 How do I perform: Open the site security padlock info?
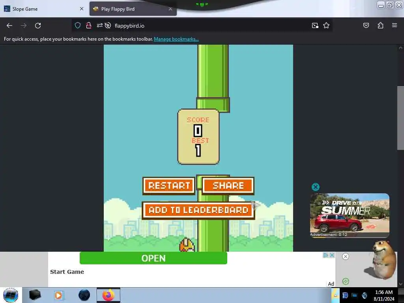(x=89, y=25)
